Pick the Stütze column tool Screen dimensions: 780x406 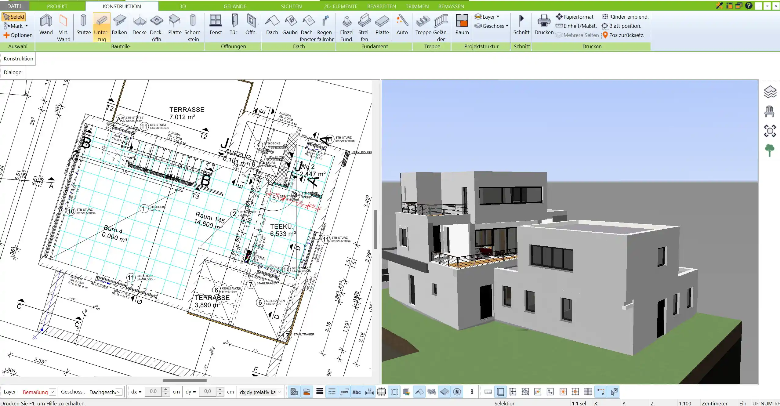(83, 25)
